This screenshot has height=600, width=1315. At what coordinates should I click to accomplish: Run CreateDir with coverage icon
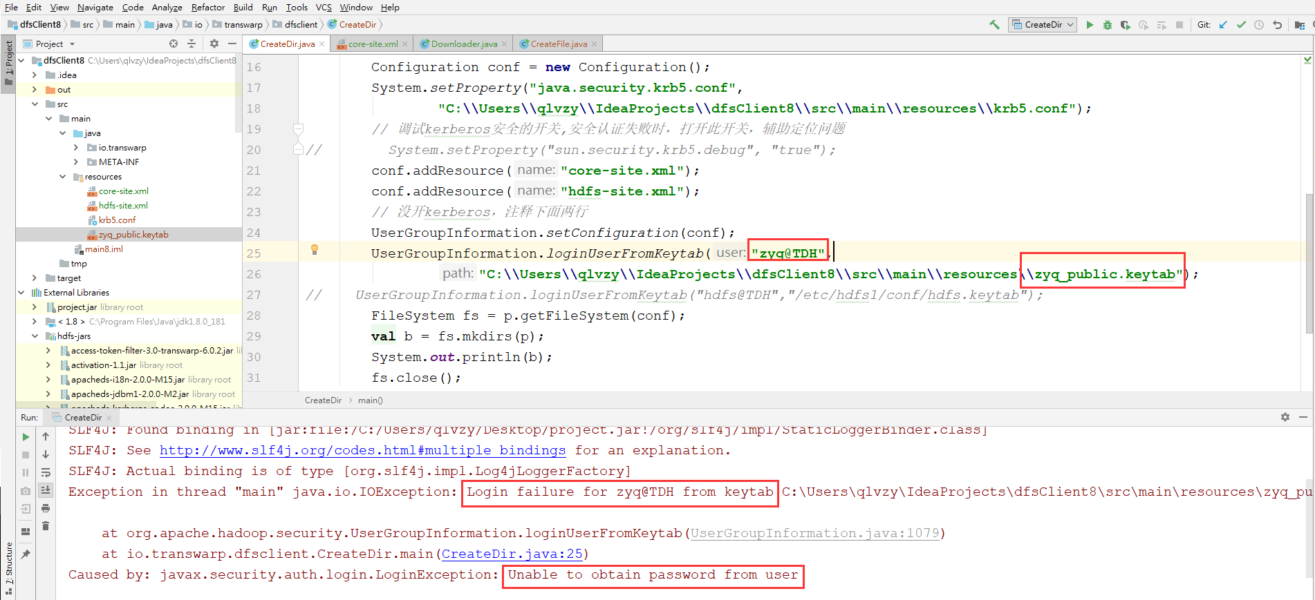1126,25
